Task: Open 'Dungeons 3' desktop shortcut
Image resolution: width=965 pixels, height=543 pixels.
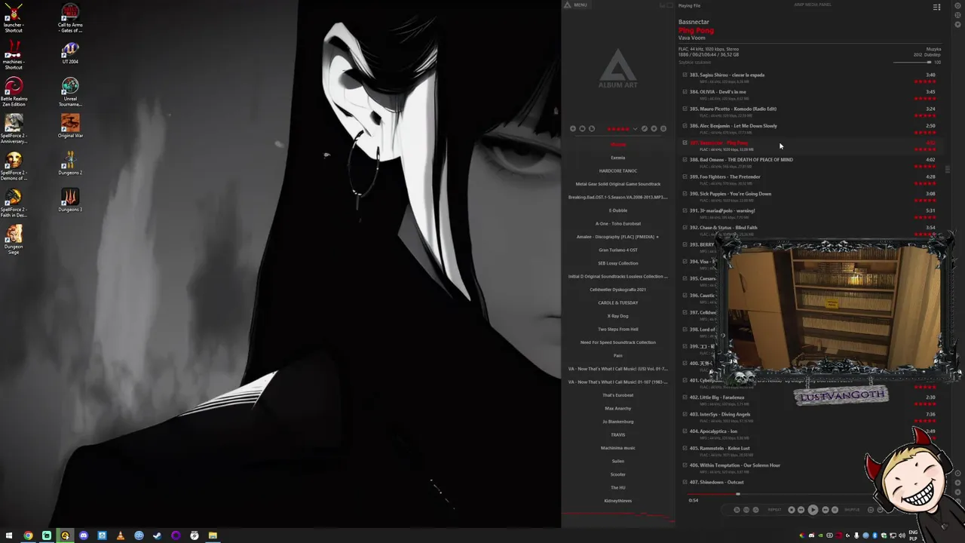Action: point(70,199)
